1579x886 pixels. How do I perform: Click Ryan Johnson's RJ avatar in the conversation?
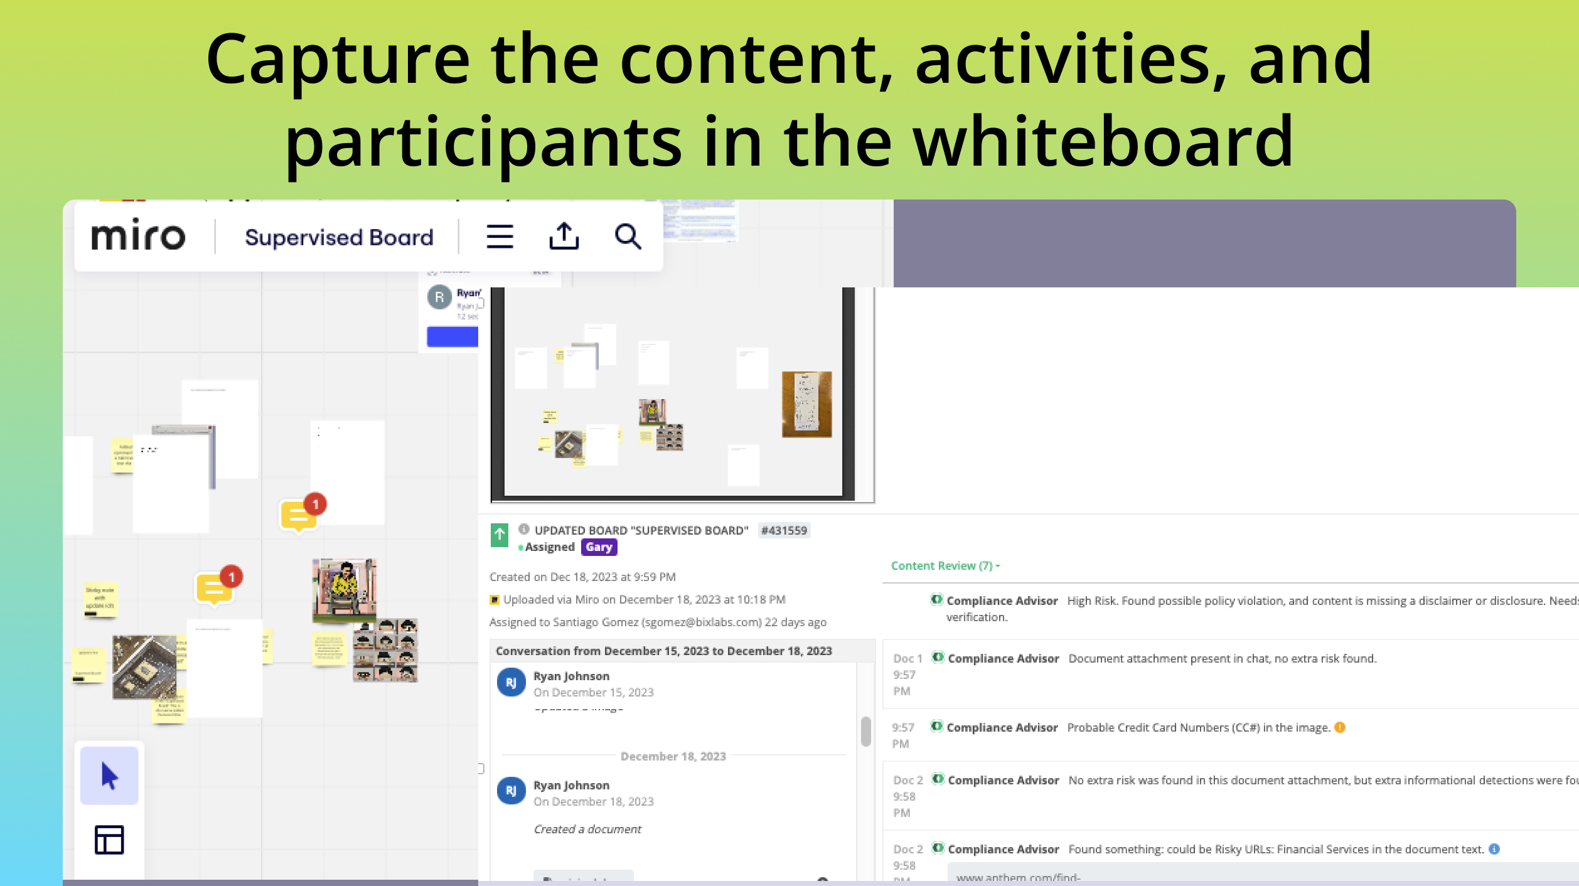(511, 683)
